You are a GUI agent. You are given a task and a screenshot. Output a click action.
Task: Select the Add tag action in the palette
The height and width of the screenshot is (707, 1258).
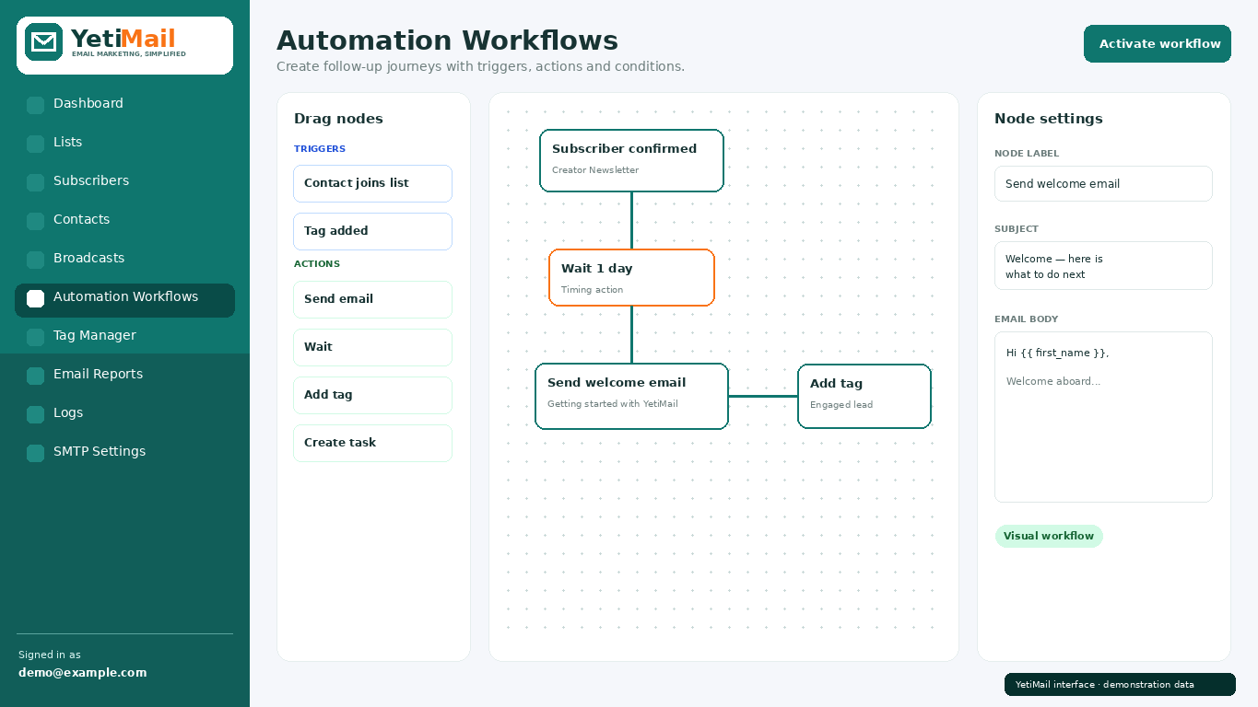click(372, 396)
